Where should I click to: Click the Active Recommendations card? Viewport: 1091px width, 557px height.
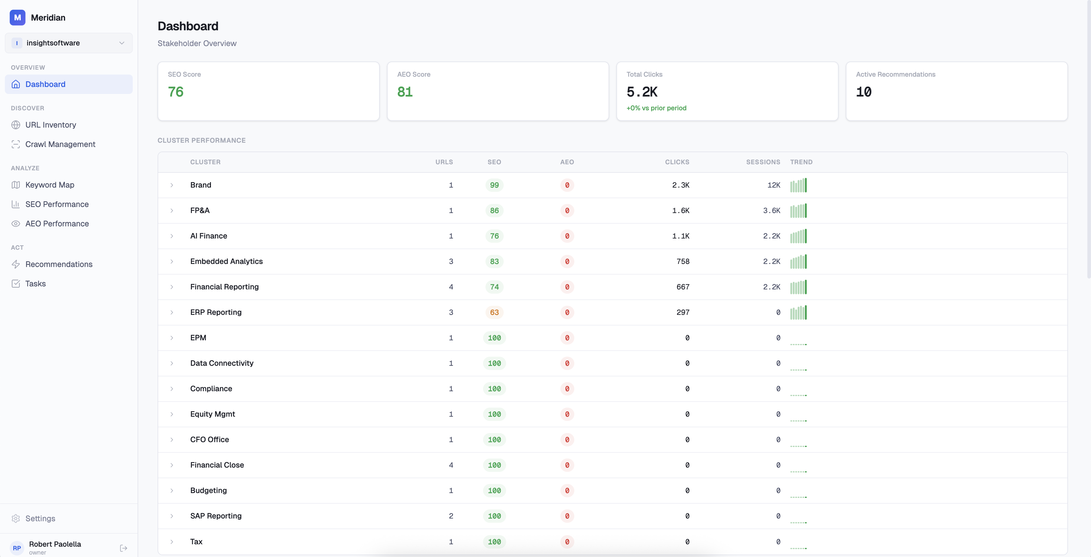point(957,91)
